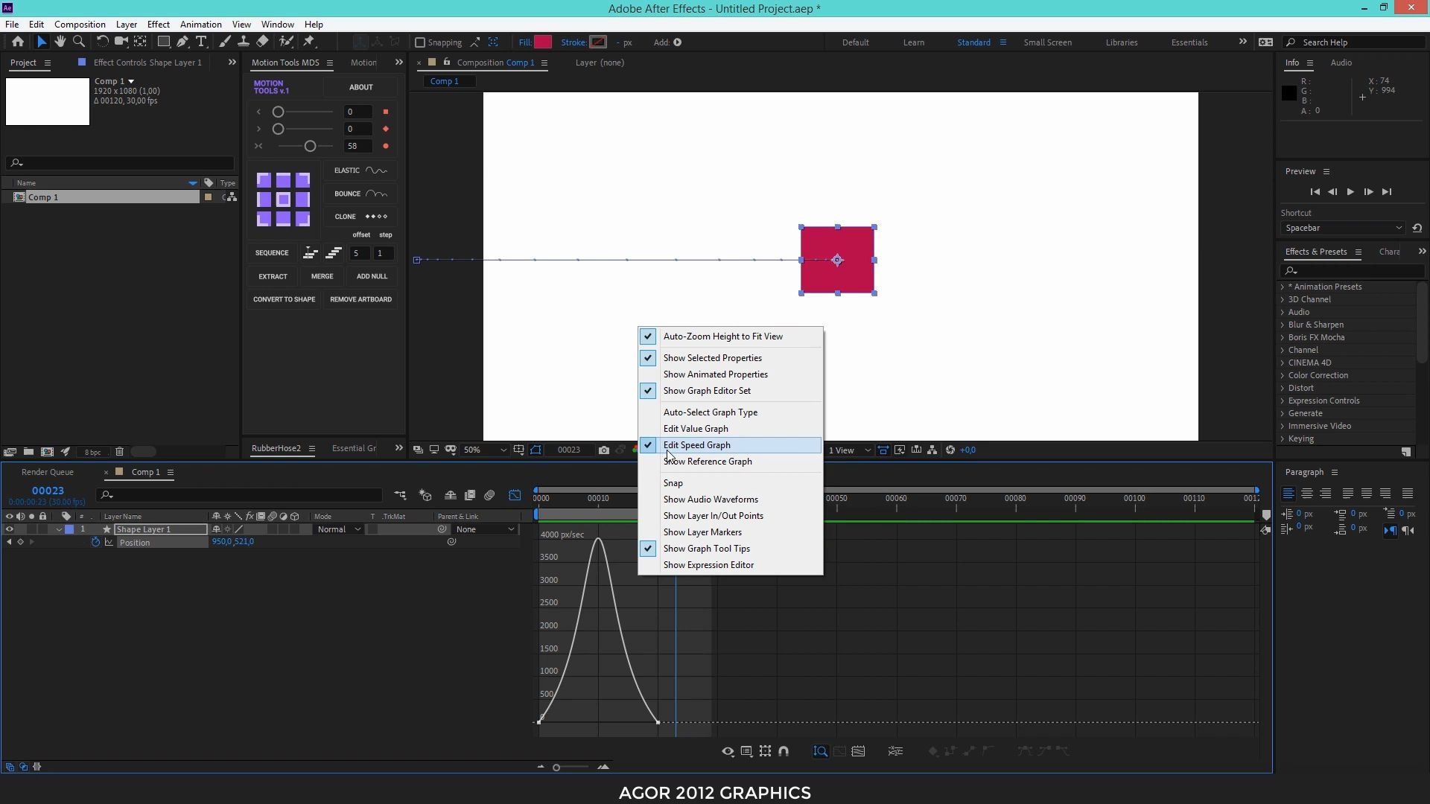Viewport: 1430px width, 804px height.
Task: Expand the Color Correction effects category
Action: (x=1318, y=375)
